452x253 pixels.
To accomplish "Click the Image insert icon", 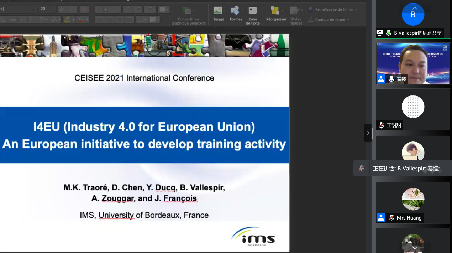I will point(218,11).
